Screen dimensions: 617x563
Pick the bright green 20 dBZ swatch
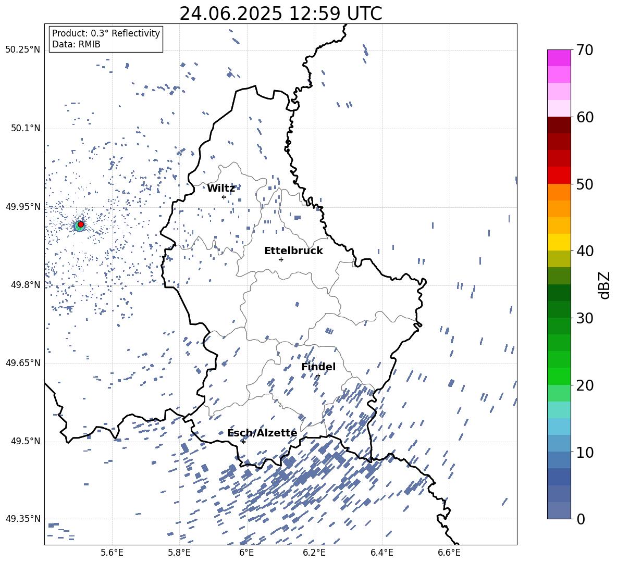pyautogui.click(x=559, y=376)
